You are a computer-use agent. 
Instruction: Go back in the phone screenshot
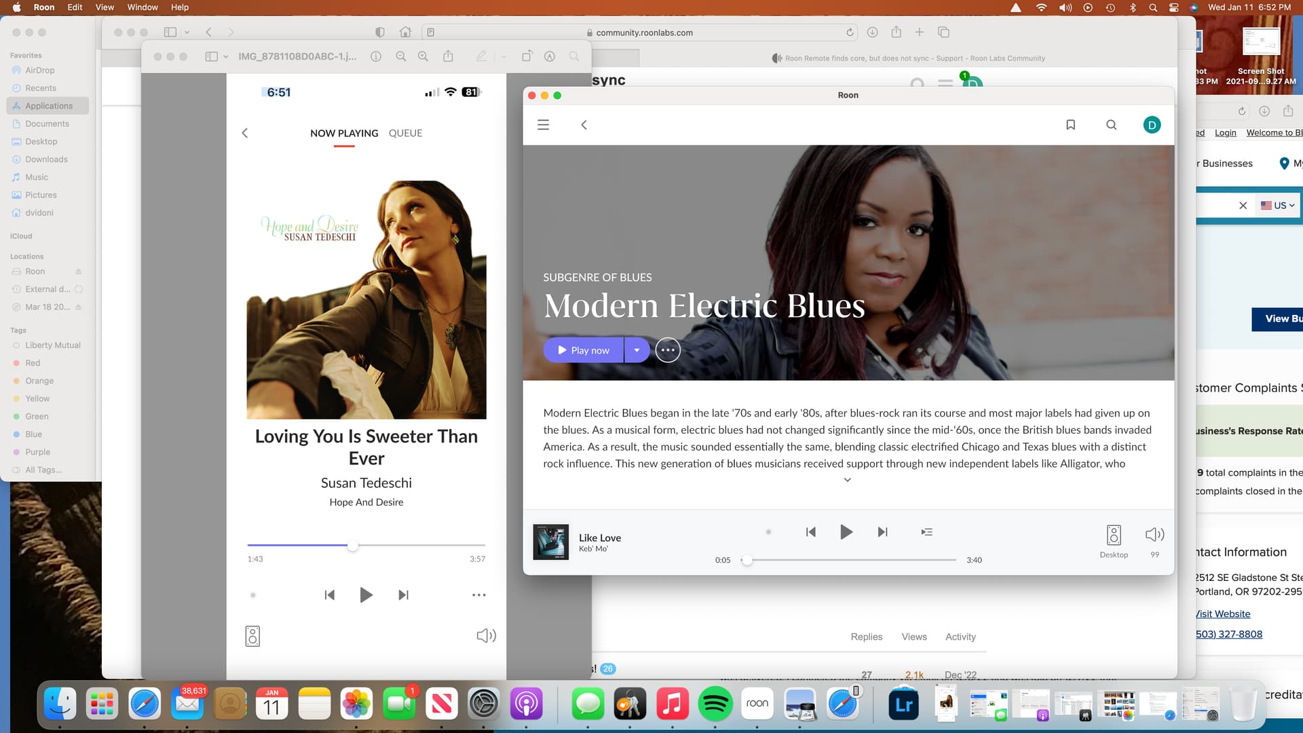(x=245, y=133)
